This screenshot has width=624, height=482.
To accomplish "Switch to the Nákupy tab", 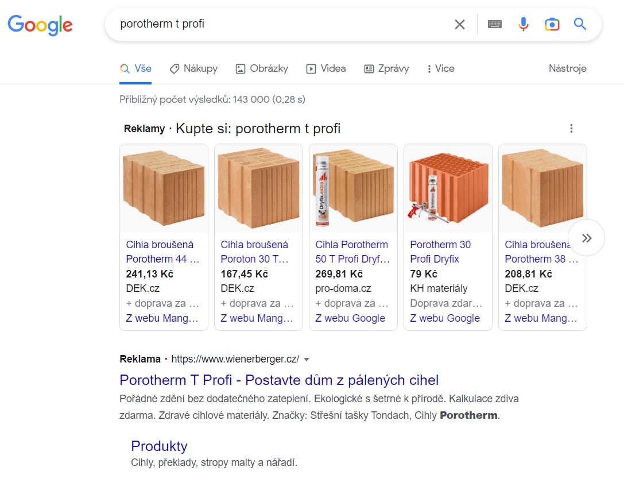I will point(193,68).
